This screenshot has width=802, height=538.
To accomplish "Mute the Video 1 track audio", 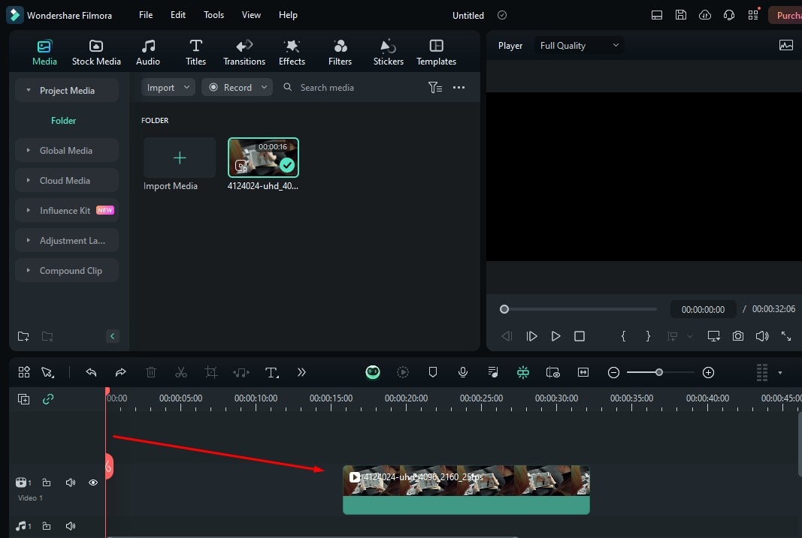I will click(71, 482).
